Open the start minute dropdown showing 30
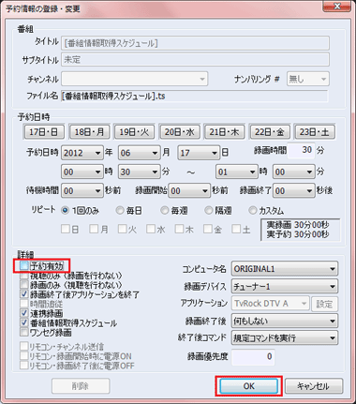 (x=140, y=172)
